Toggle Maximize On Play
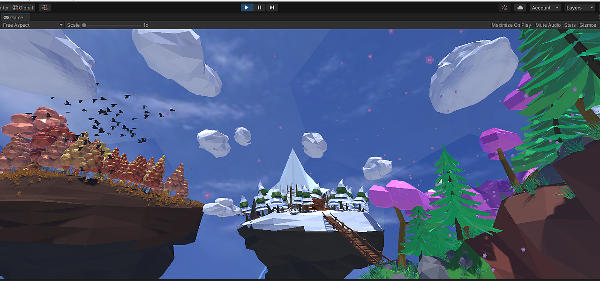The image size is (600, 281). [511, 25]
